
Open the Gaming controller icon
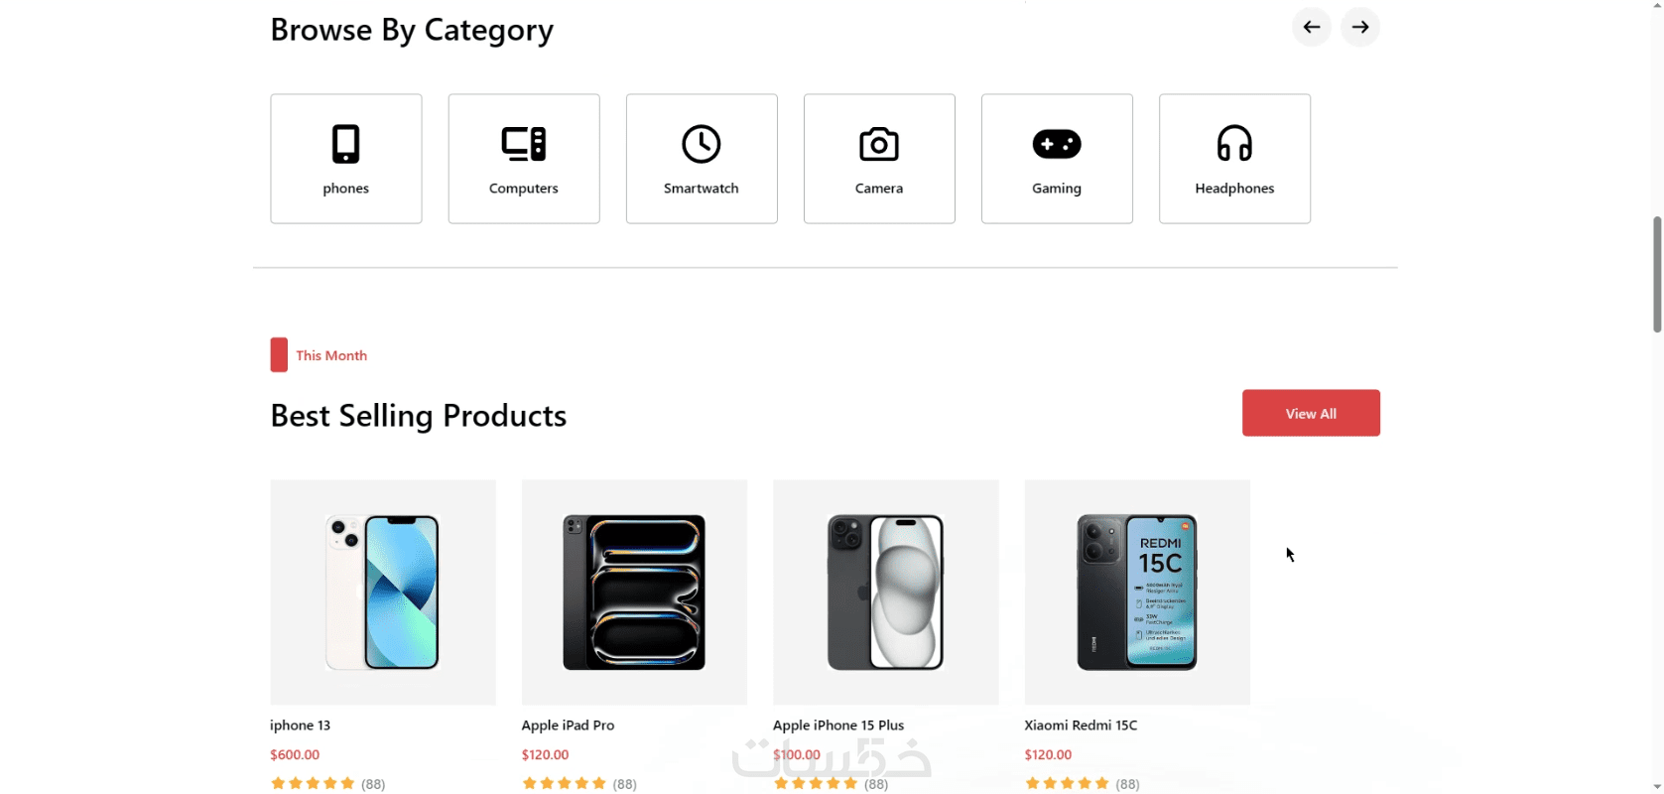coord(1056,144)
